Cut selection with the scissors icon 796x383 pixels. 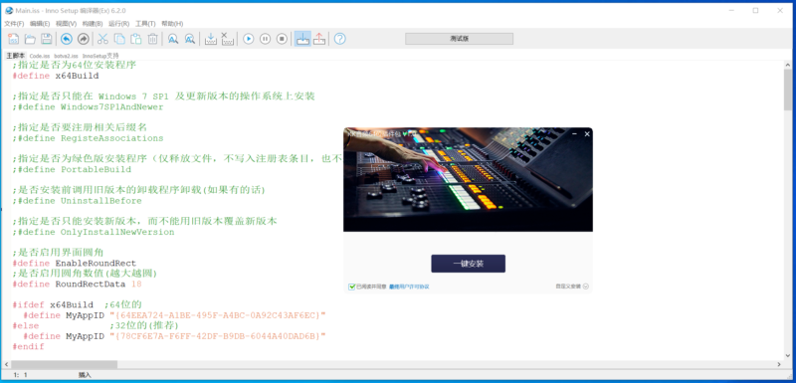point(103,39)
